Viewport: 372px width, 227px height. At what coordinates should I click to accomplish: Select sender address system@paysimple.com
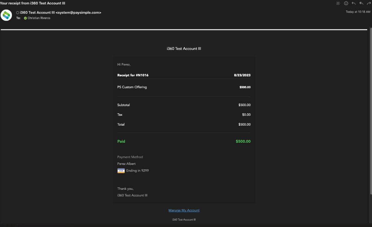coord(78,13)
